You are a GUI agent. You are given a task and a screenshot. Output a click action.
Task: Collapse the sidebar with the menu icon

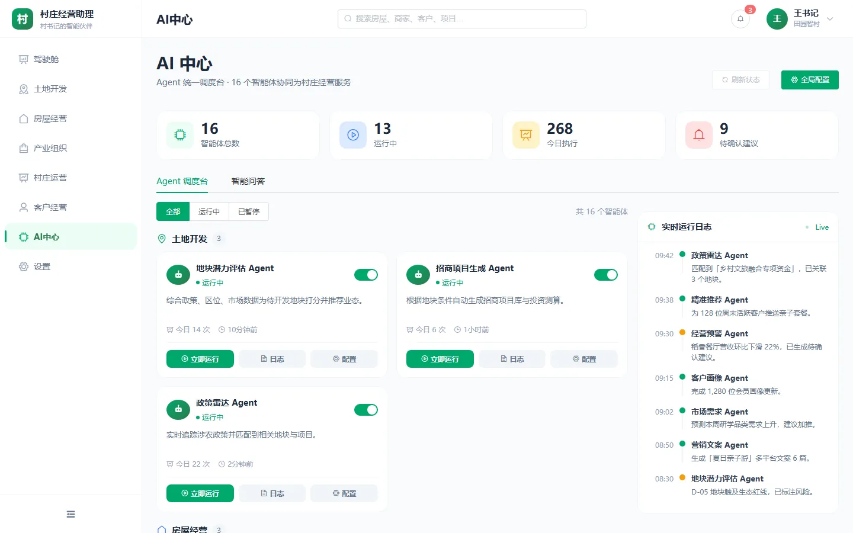click(71, 514)
